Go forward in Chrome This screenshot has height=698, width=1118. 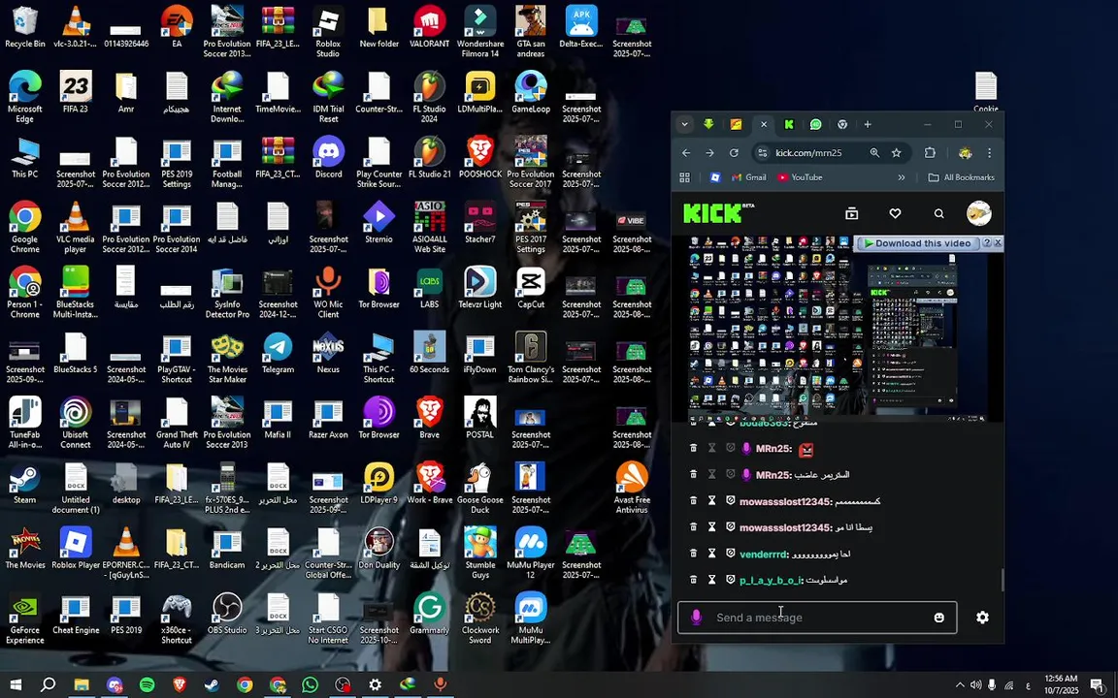click(709, 153)
